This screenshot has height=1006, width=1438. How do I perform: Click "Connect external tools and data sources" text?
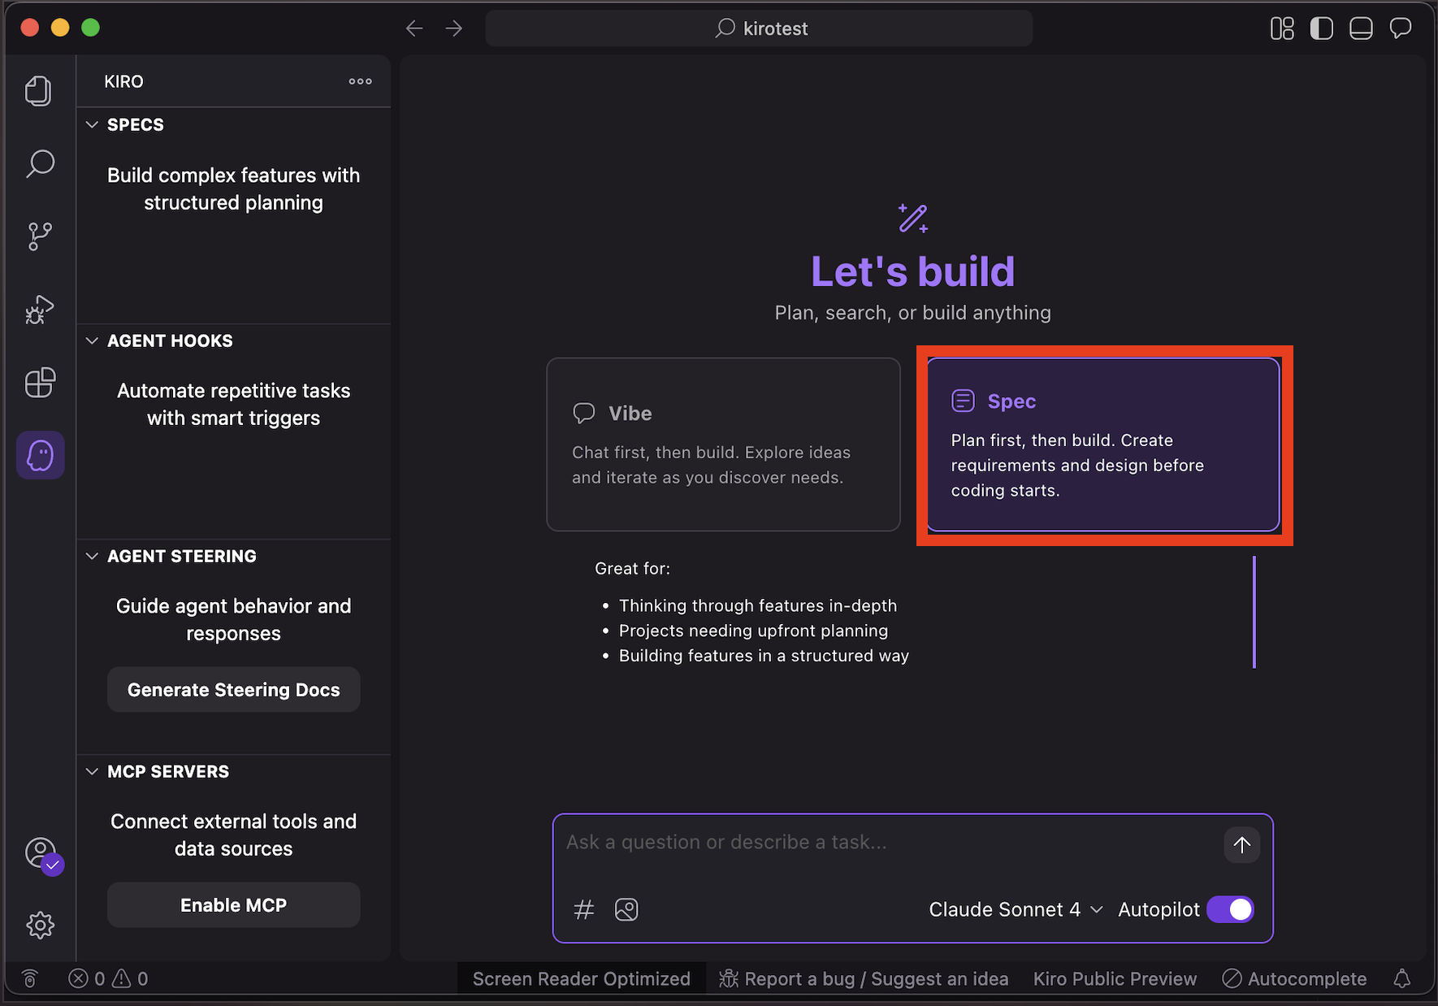(x=233, y=835)
